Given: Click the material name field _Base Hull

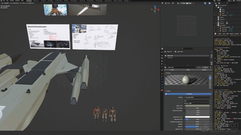Looking at the screenshot, I should click(182, 67).
